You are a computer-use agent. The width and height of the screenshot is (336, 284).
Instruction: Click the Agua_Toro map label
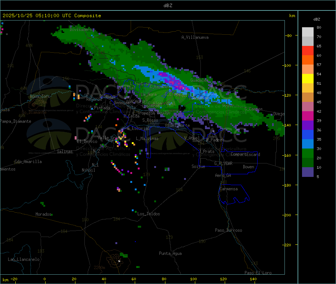(x=40, y=96)
